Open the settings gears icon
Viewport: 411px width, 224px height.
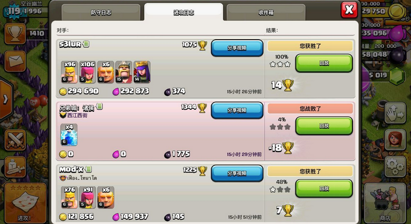click(x=396, y=166)
